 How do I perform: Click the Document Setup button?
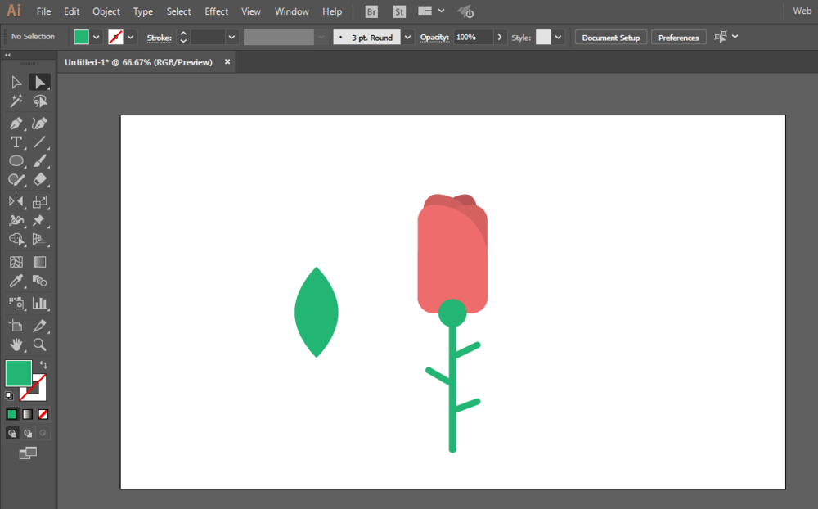click(x=611, y=38)
